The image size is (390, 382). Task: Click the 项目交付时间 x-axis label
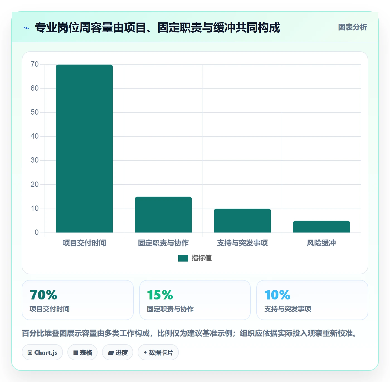pyautogui.click(x=84, y=243)
